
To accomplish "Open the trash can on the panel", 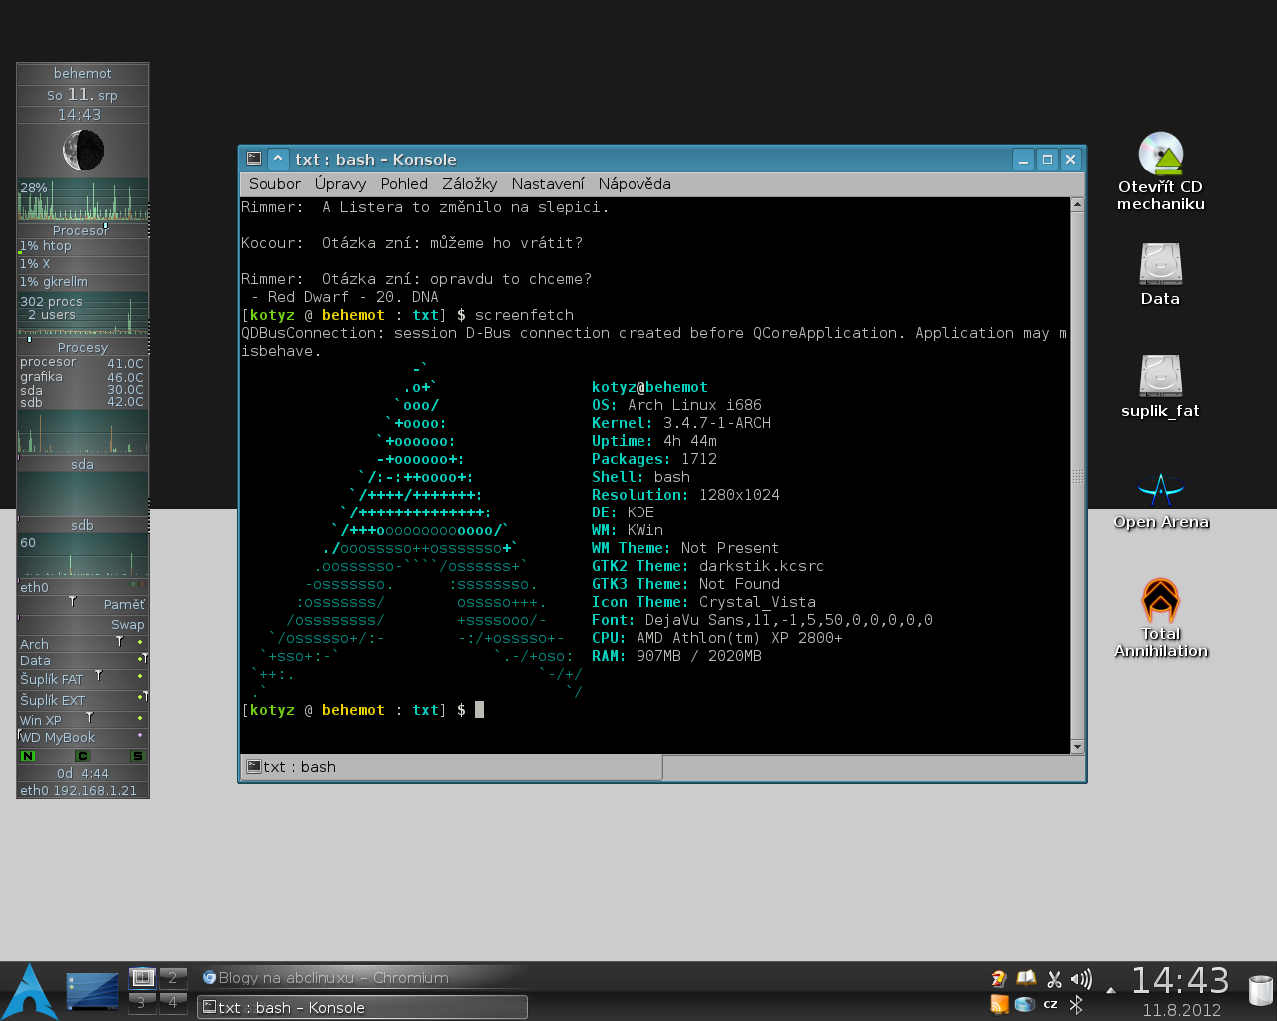I will 1261,991.
